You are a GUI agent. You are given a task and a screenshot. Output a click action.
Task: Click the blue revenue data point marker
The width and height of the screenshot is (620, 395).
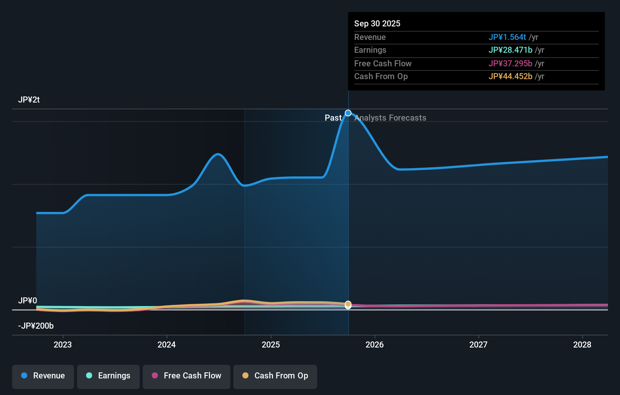click(348, 113)
